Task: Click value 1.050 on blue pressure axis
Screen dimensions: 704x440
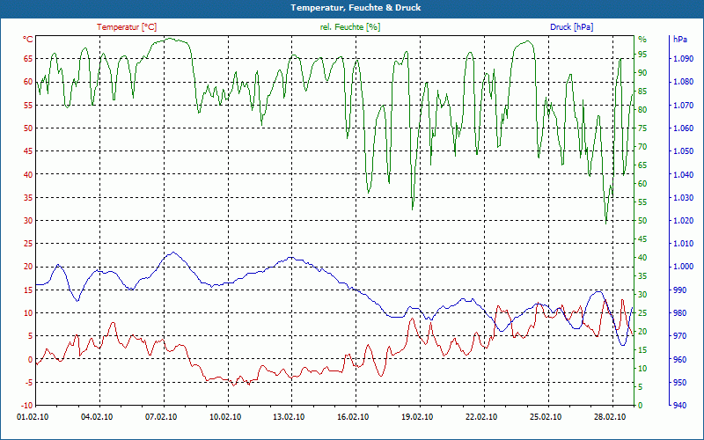Action: point(683,151)
